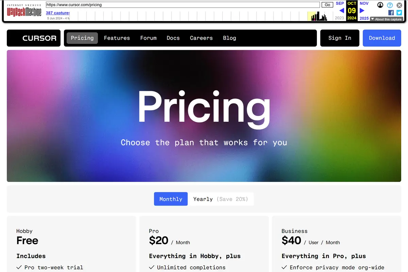Click the CURSOR logo

pyautogui.click(x=33, y=38)
